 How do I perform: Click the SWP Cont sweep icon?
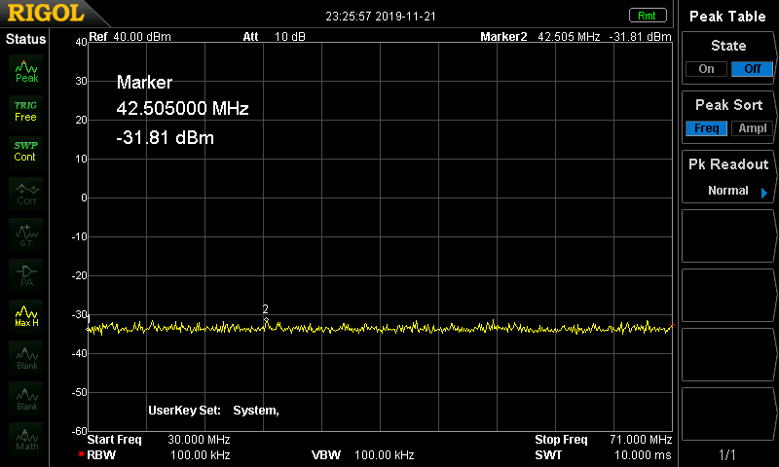point(26,151)
